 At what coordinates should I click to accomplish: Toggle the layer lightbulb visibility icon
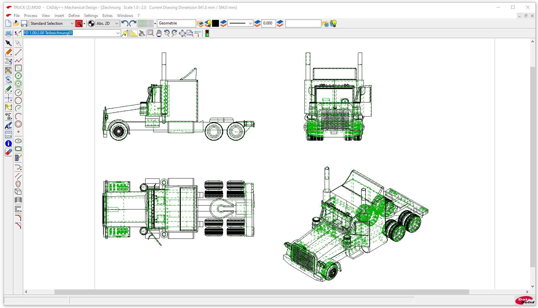point(208,23)
